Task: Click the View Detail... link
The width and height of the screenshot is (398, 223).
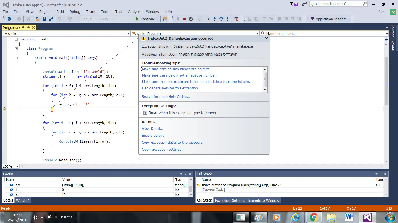Action: coord(152,129)
